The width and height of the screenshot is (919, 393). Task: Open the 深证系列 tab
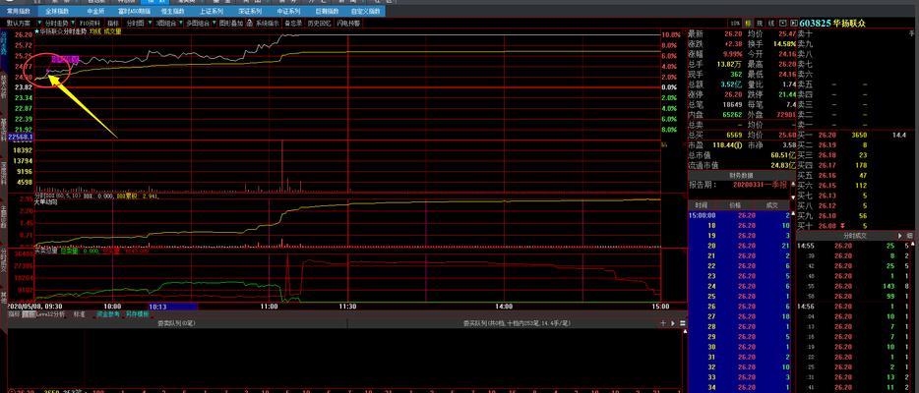pyautogui.click(x=250, y=11)
